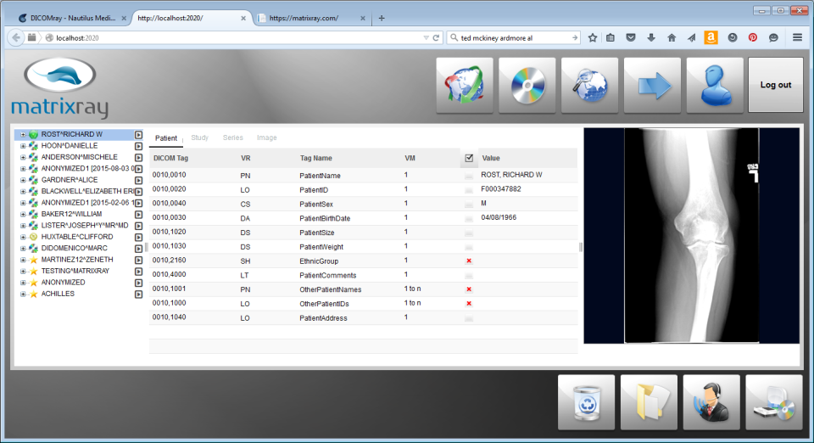814x443 pixels.
Task: Click browser bookmark star icon
Action: tap(593, 38)
